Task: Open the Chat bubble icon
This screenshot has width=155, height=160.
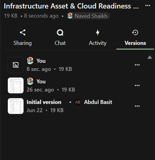Action: click(60, 32)
